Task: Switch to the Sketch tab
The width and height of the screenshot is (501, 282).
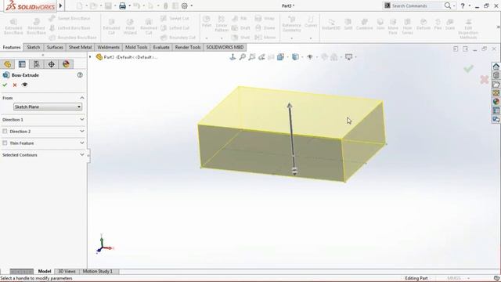Action: coord(33,47)
